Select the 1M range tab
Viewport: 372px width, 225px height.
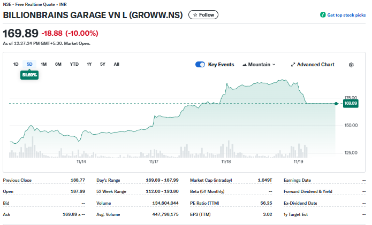(x=44, y=64)
